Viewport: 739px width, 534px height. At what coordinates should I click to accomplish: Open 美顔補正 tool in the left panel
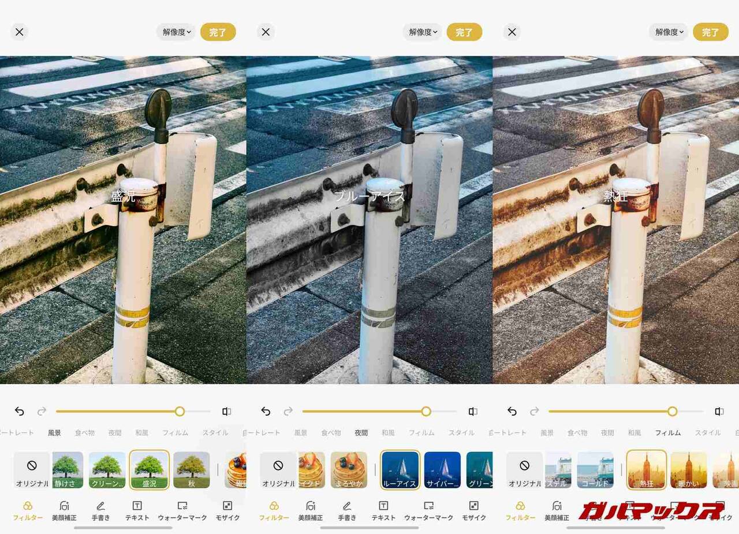pos(64,510)
